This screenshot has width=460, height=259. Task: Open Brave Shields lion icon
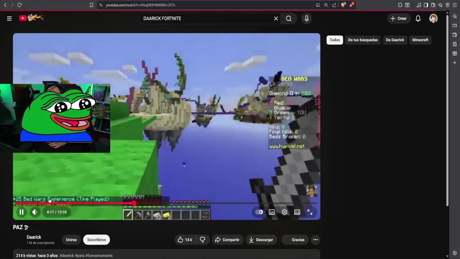point(342,5)
